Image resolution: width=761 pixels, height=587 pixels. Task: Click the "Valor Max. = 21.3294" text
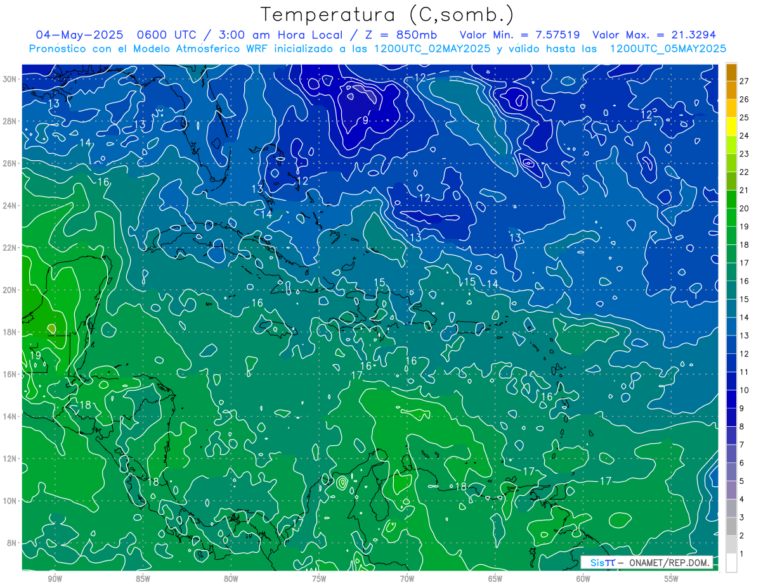[x=654, y=35]
